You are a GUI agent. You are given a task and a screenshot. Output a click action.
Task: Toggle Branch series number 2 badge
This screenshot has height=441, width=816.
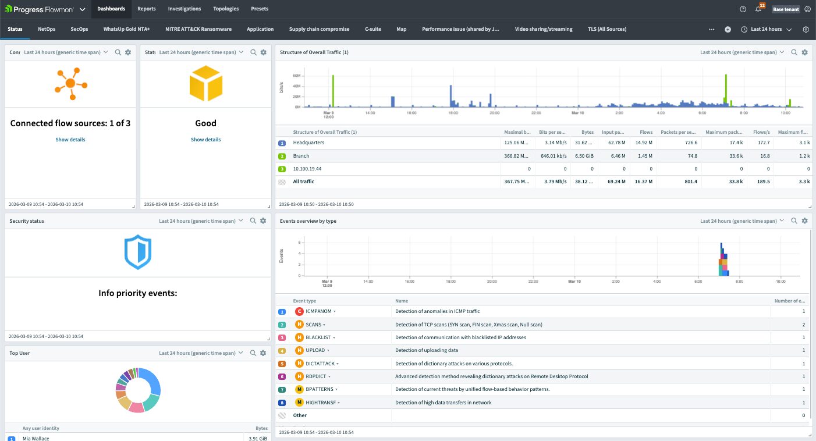282,156
